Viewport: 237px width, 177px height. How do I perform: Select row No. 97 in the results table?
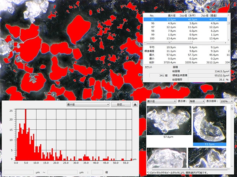pyautogui.click(x=185, y=27)
